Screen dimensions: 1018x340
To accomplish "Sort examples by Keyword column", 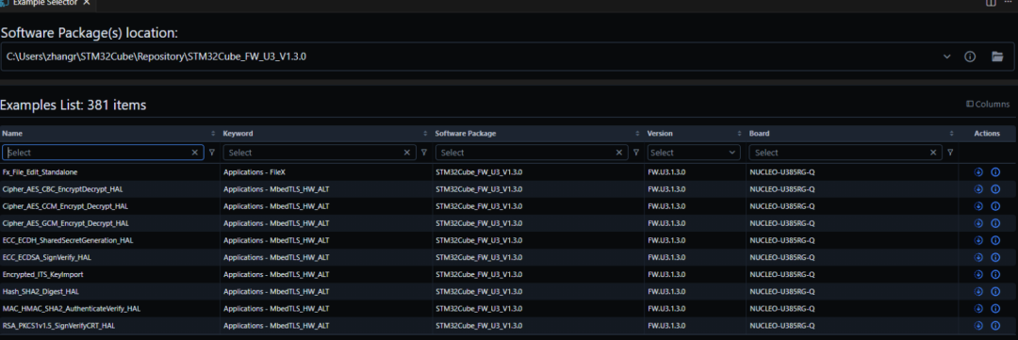I will [425, 133].
